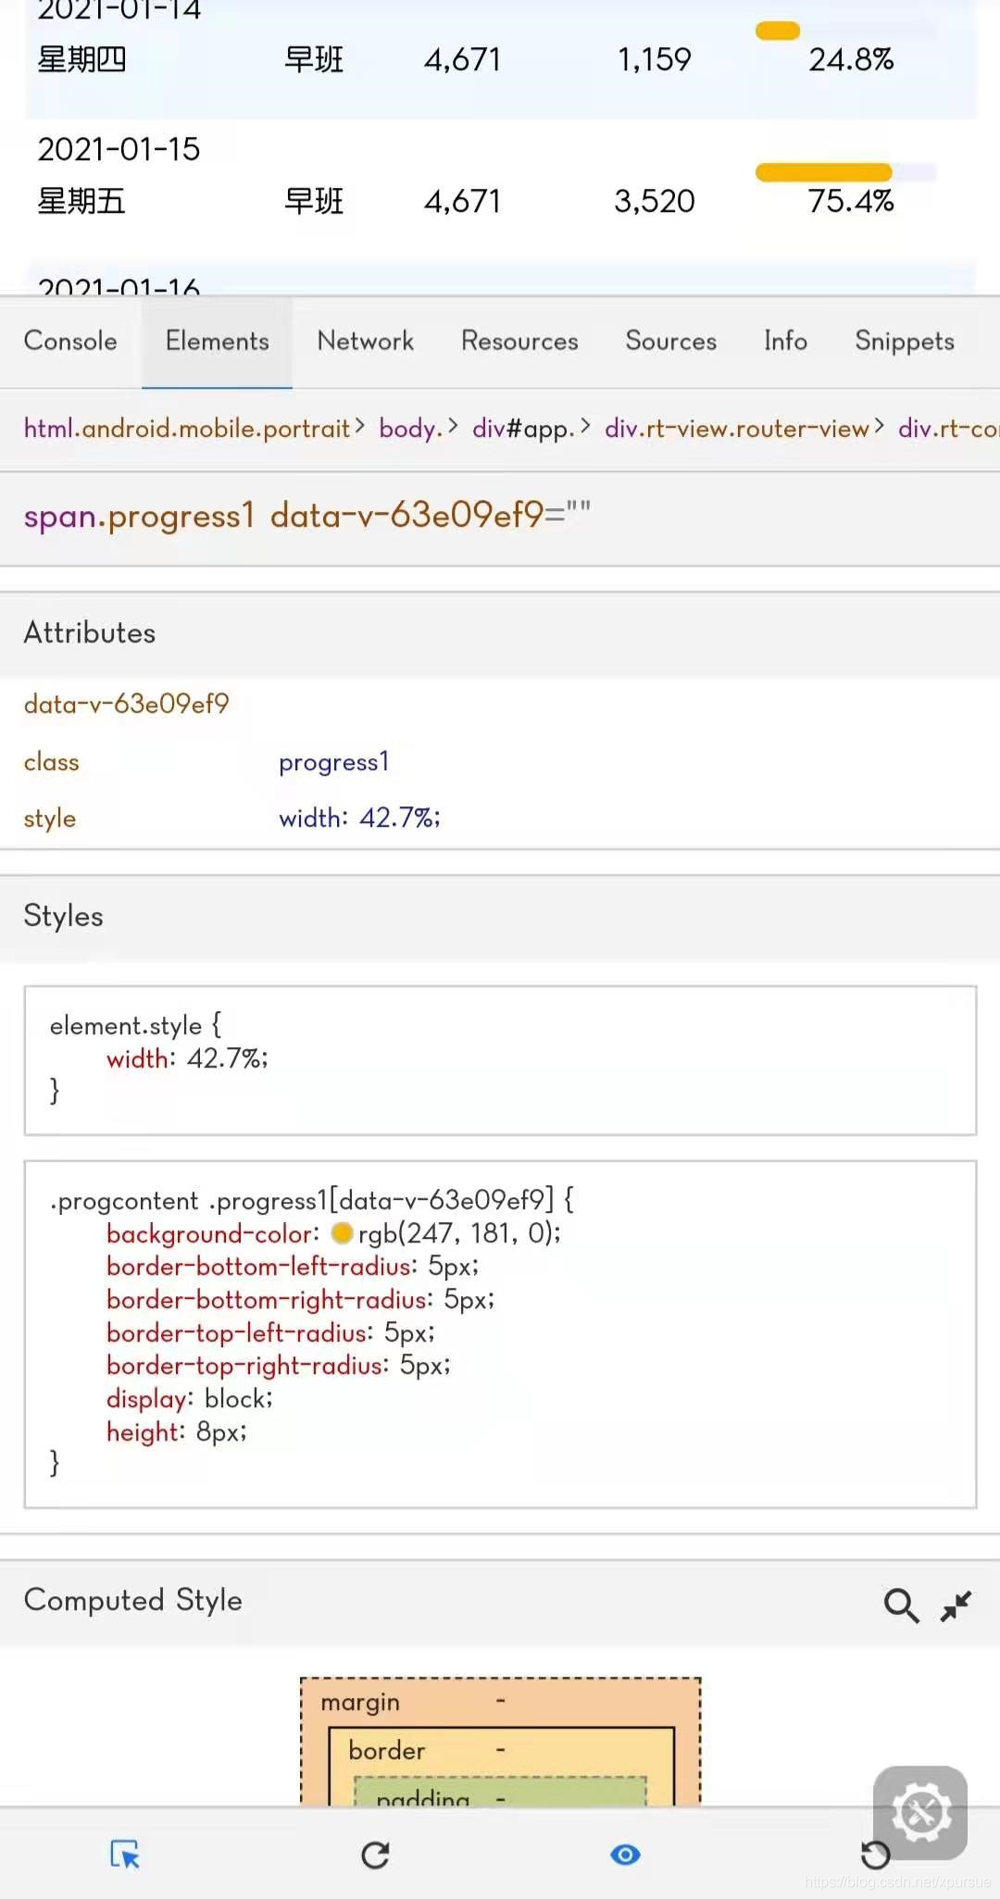1000x1899 pixels.
Task: Click div.rt-view.router-view breadcrumb
Action: pos(737,429)
